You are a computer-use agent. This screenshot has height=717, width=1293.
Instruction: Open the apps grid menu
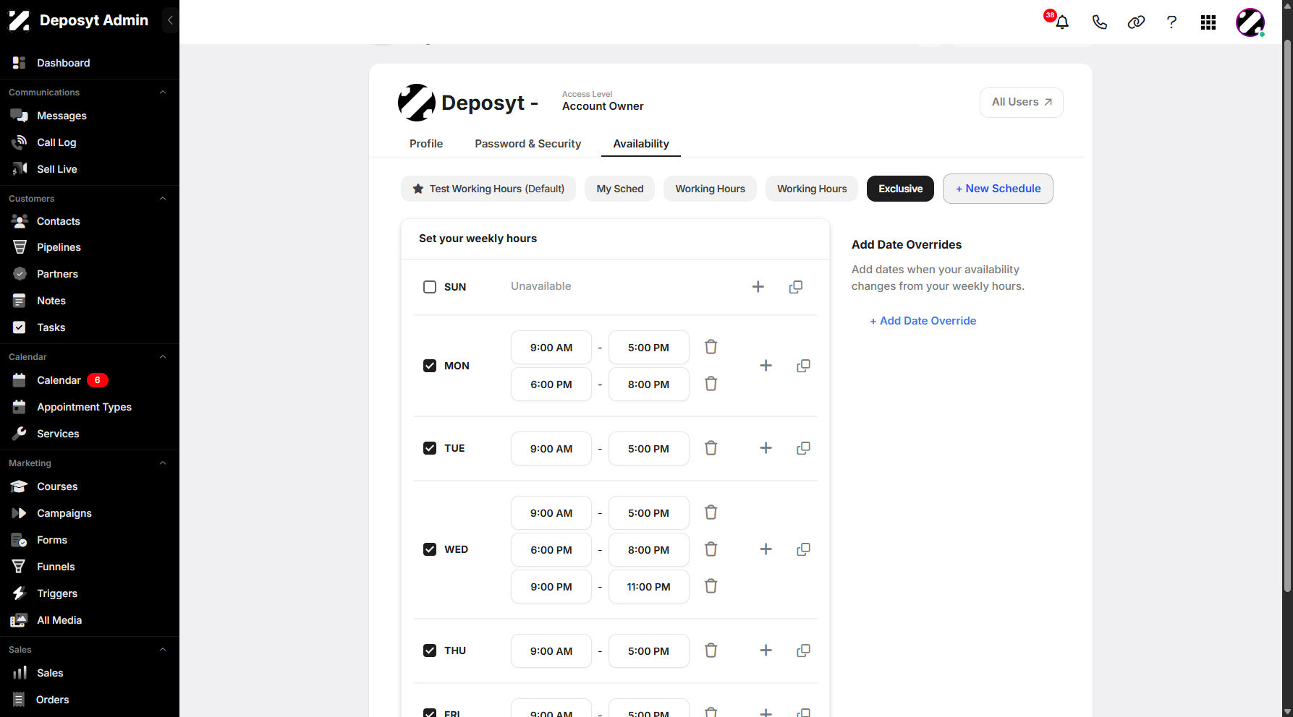[1208, 22]
